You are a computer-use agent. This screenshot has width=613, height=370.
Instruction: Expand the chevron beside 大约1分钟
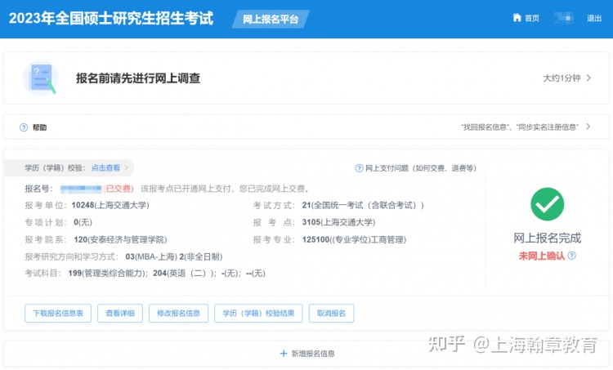point(588,78)
